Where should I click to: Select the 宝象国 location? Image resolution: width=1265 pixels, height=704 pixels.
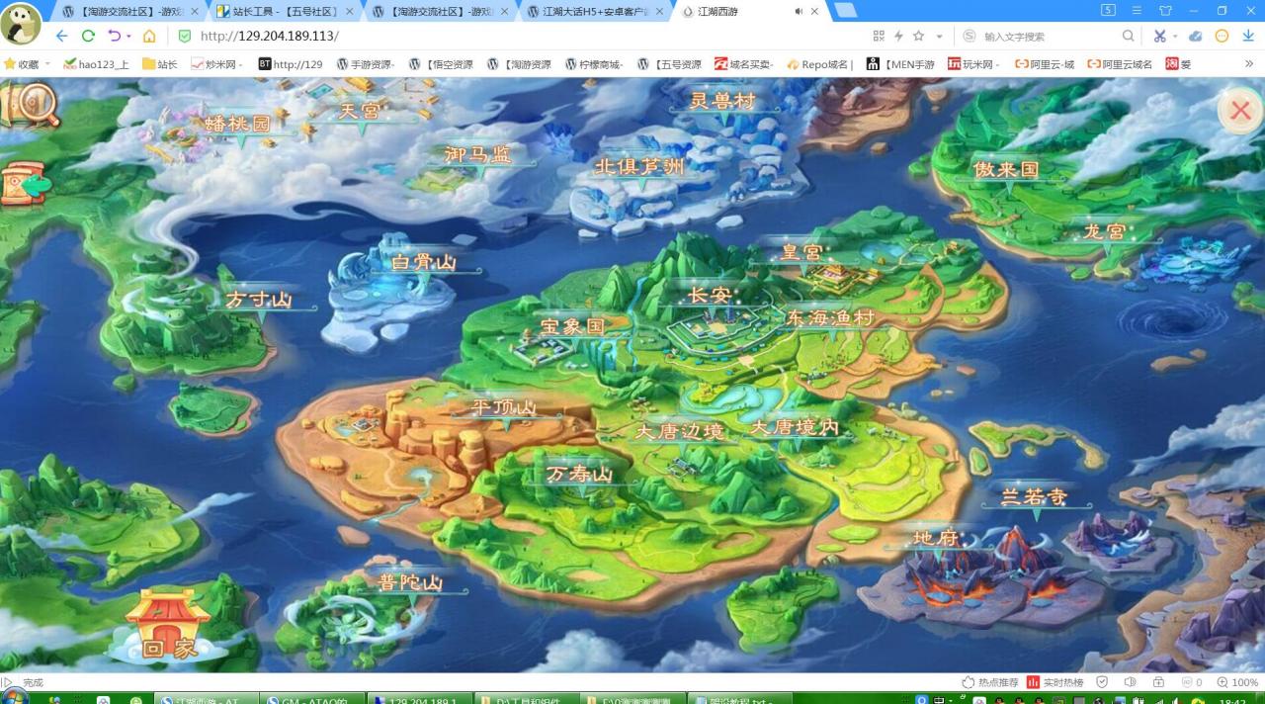(572, 325)
